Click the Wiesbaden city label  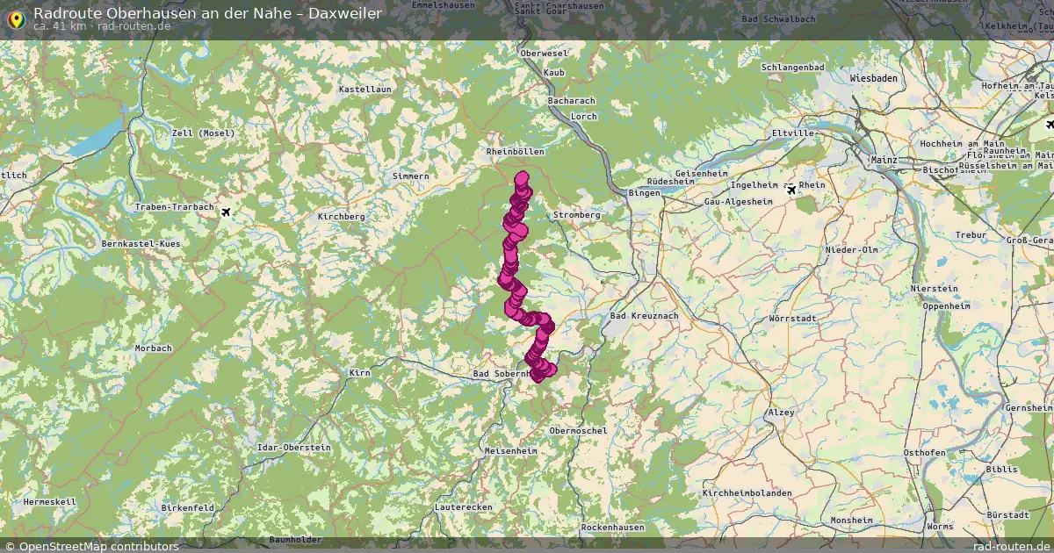click(x=874, y=78)
